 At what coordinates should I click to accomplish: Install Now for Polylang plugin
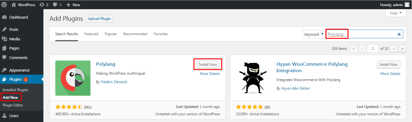pyautogui.click(x=208, y=65)
